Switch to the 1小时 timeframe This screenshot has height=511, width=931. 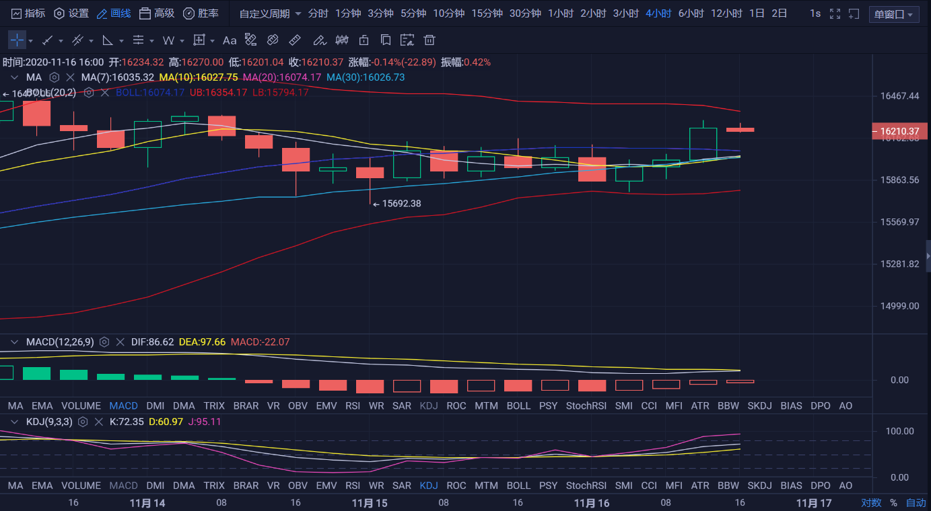(561, 13)
